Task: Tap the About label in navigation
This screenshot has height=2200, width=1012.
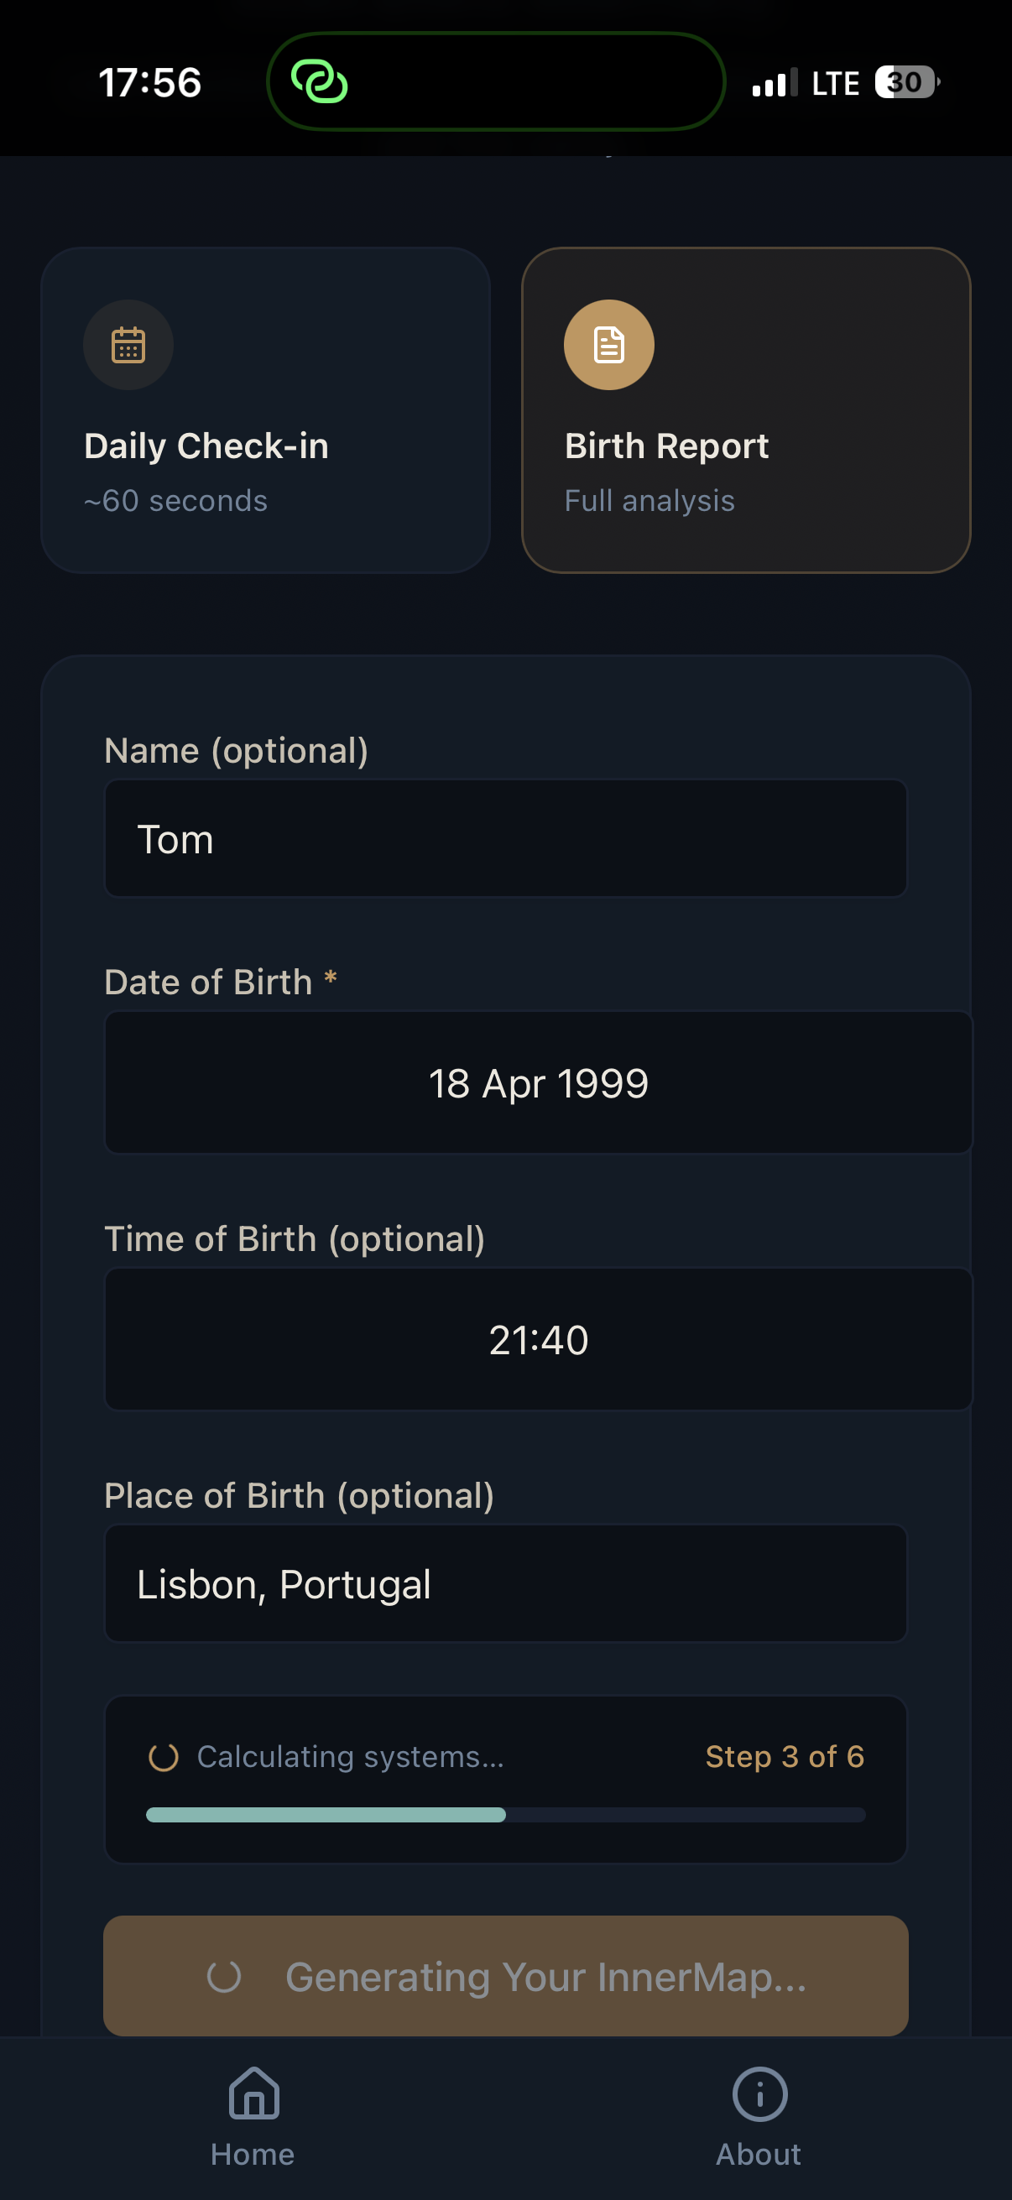Action: pos(759,2154)
